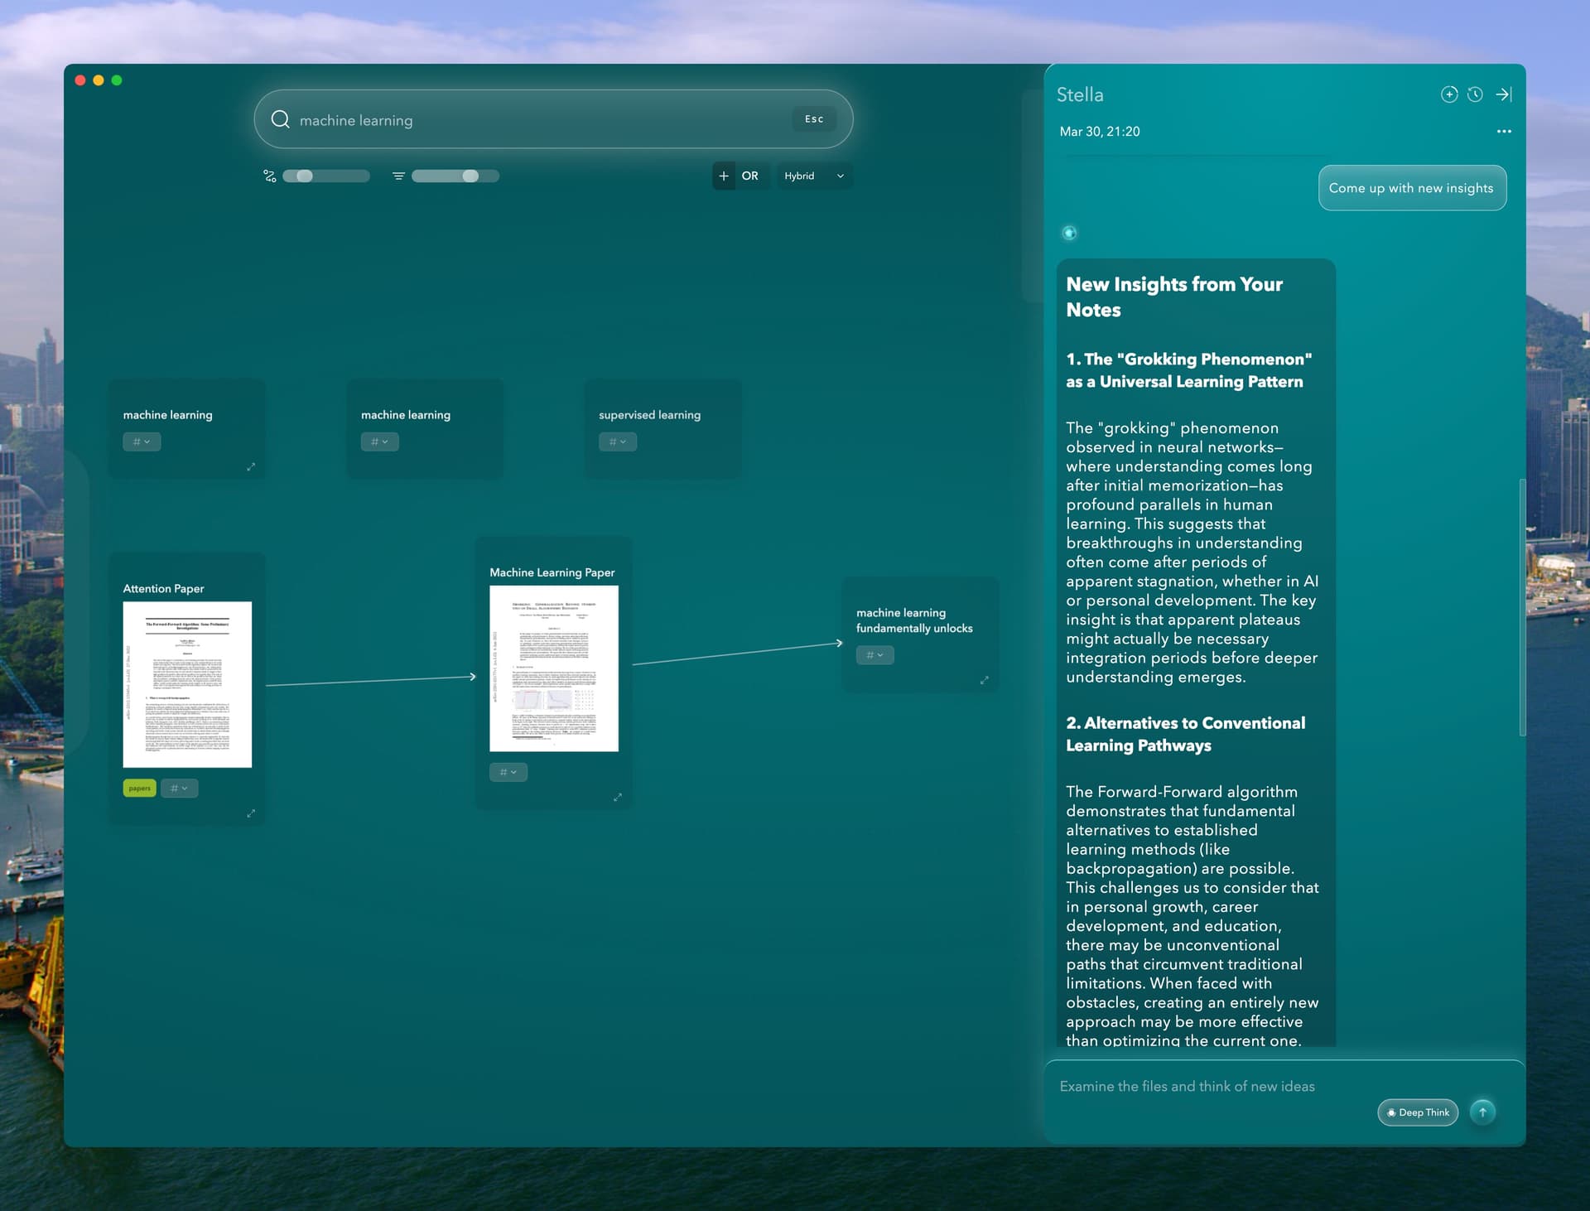This screenshot has width=1590, height=1211.
Task: Open the Hybrid search mode dropdown
Action: pyautogui.click(x=813, y=176)
